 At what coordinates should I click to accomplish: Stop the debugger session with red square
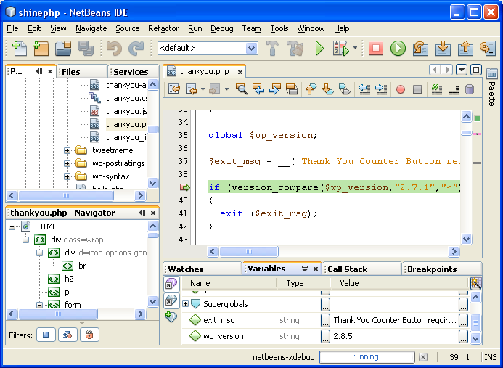(375, 49)
